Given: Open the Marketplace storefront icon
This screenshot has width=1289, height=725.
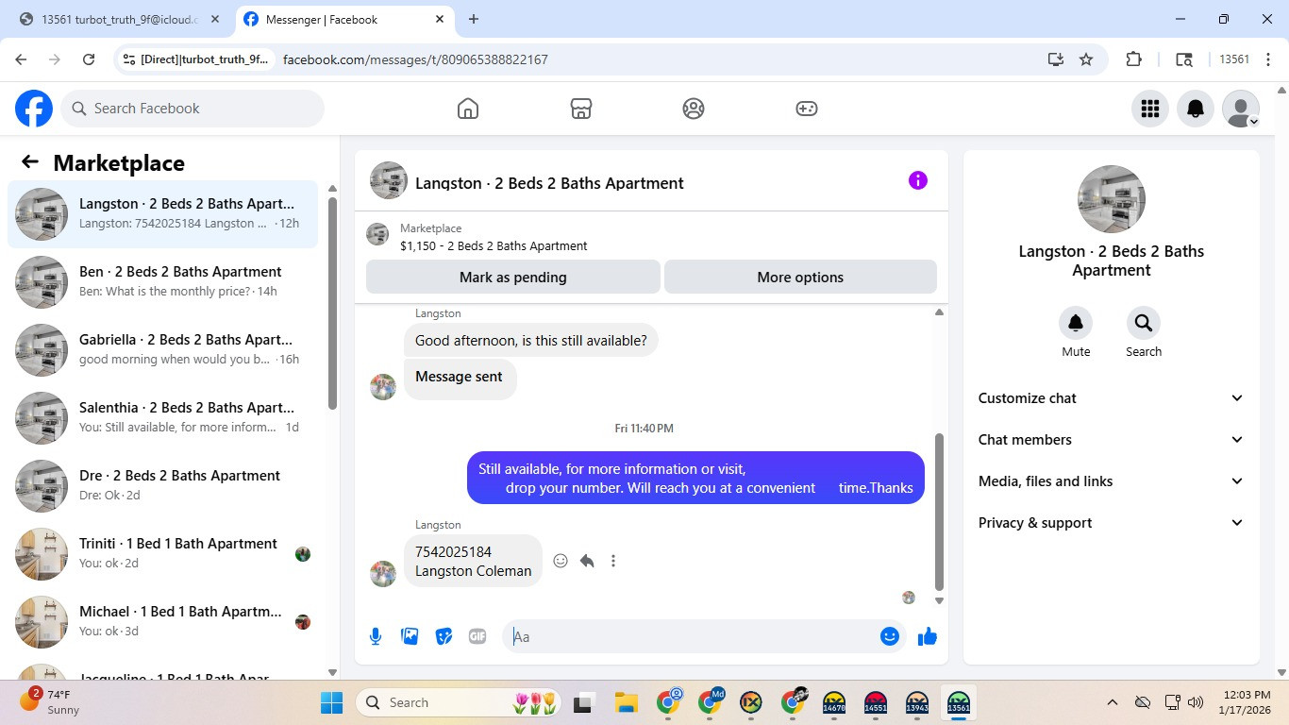Looking at the screenshot, I should (x=581, y=109).
